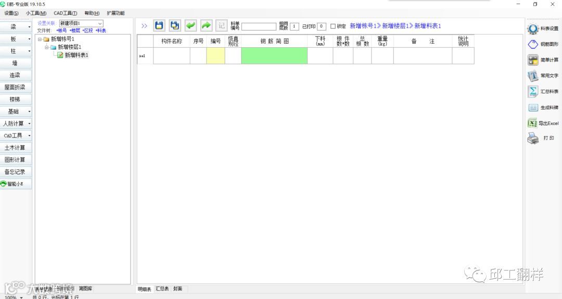Click the 相同层数 number field
Screen dimensions: 562x299
pyautogui.click(x=294, y=26)
